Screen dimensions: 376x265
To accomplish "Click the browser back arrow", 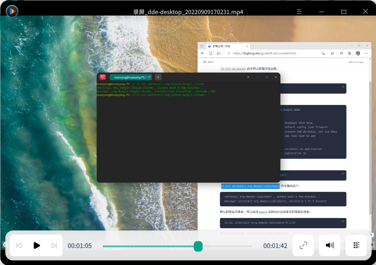I will pos(203,53).
